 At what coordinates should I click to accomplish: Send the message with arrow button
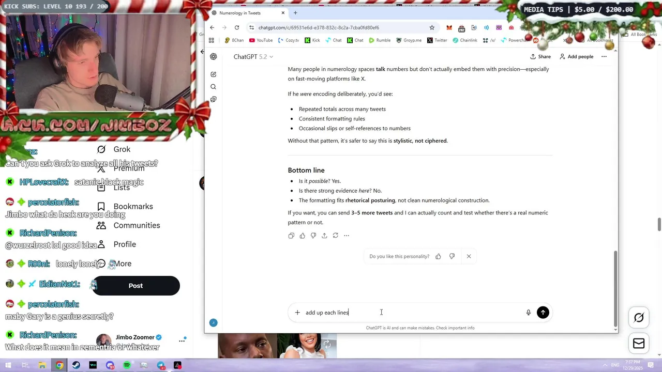543,312
